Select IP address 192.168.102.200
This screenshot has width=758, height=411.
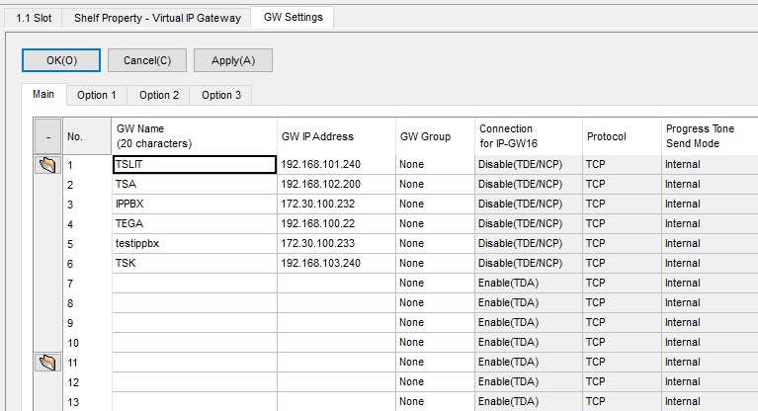click(336, 184)
